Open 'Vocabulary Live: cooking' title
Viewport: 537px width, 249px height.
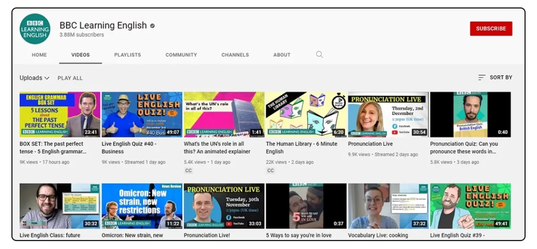pos(378,235)
